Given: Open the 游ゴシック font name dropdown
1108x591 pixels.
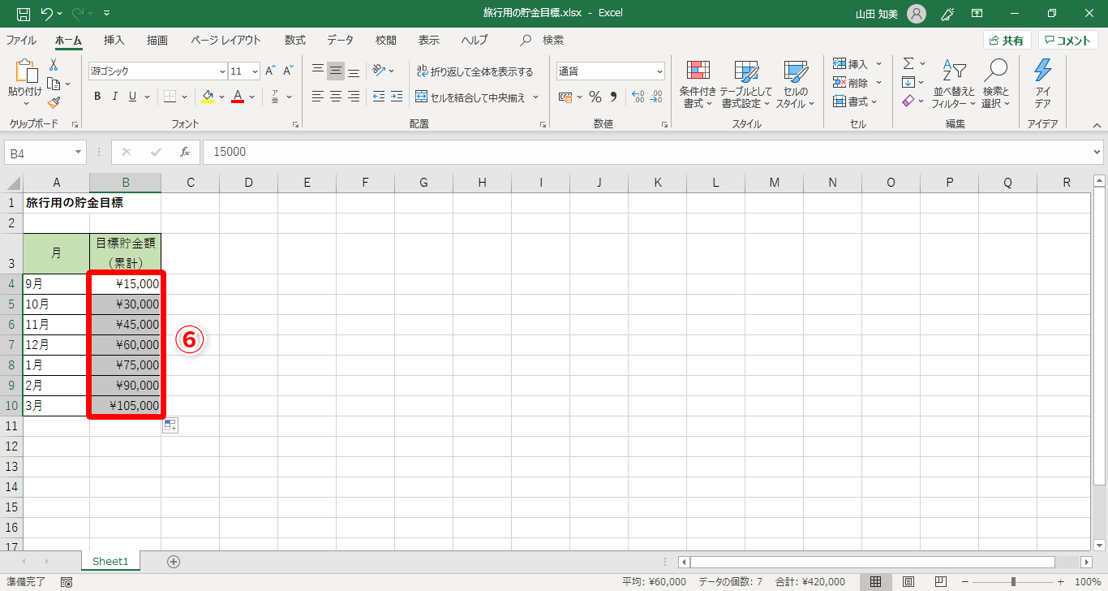Looking at the screenshot, I should (222, 71).
